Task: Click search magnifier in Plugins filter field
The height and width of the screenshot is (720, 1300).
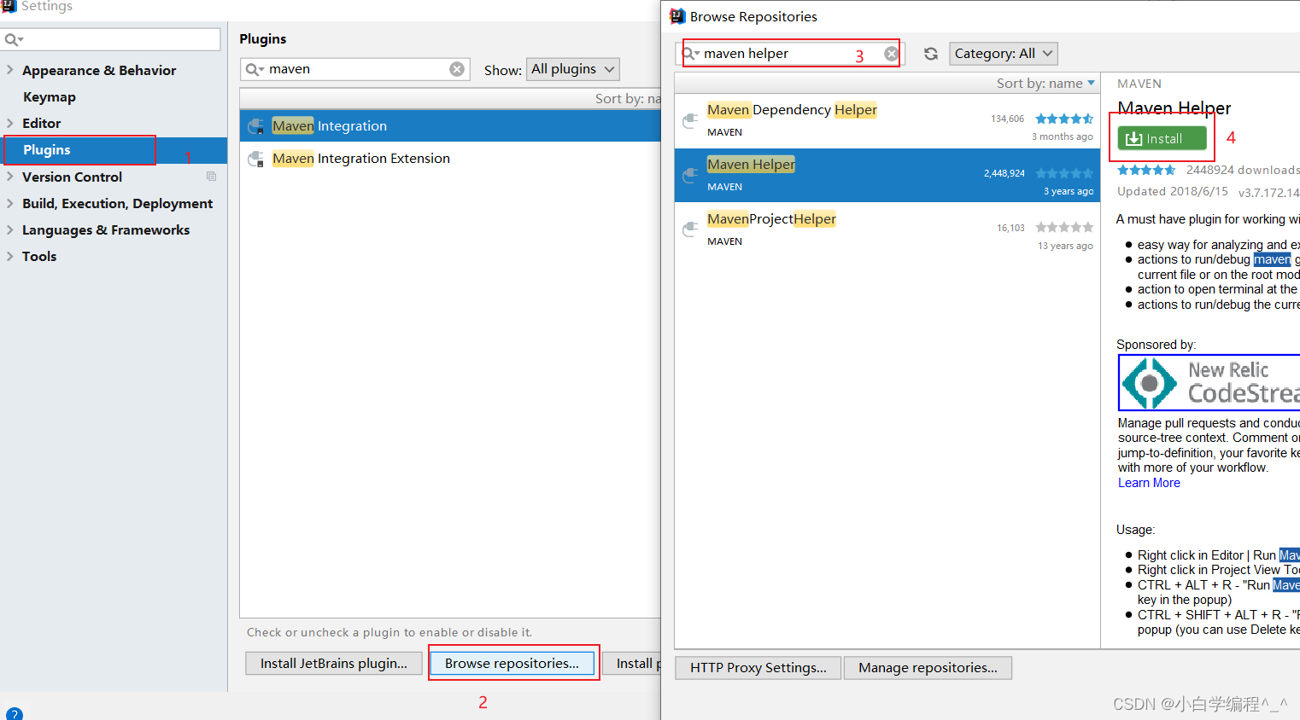Action: coord(255,69)
